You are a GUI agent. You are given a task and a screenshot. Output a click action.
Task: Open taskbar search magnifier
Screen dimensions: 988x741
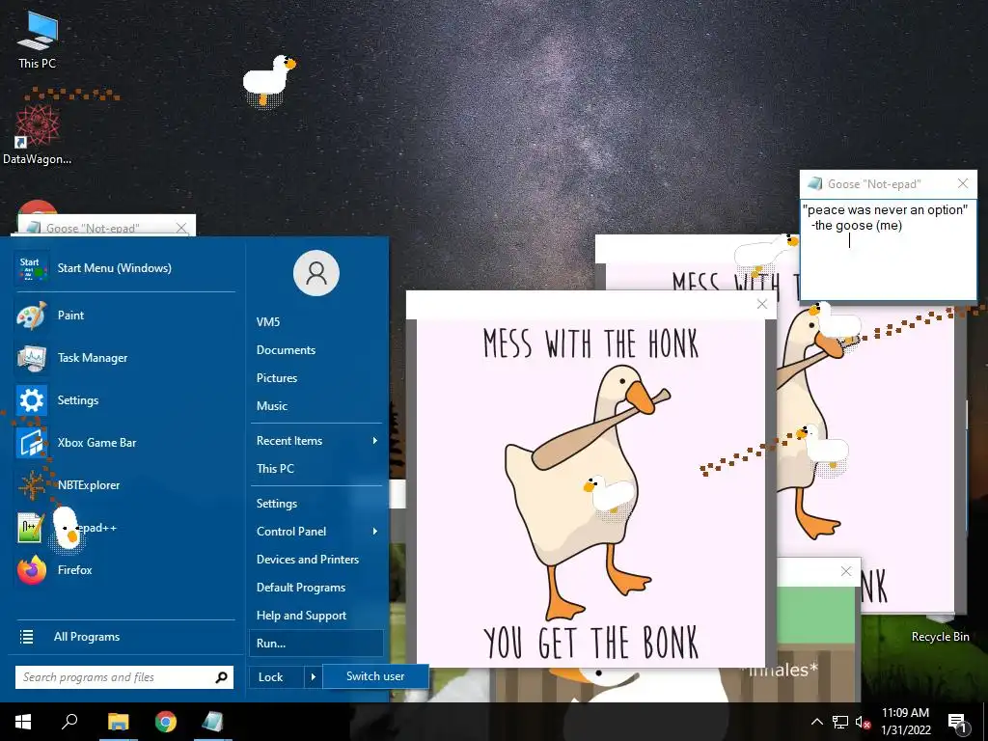69,722
